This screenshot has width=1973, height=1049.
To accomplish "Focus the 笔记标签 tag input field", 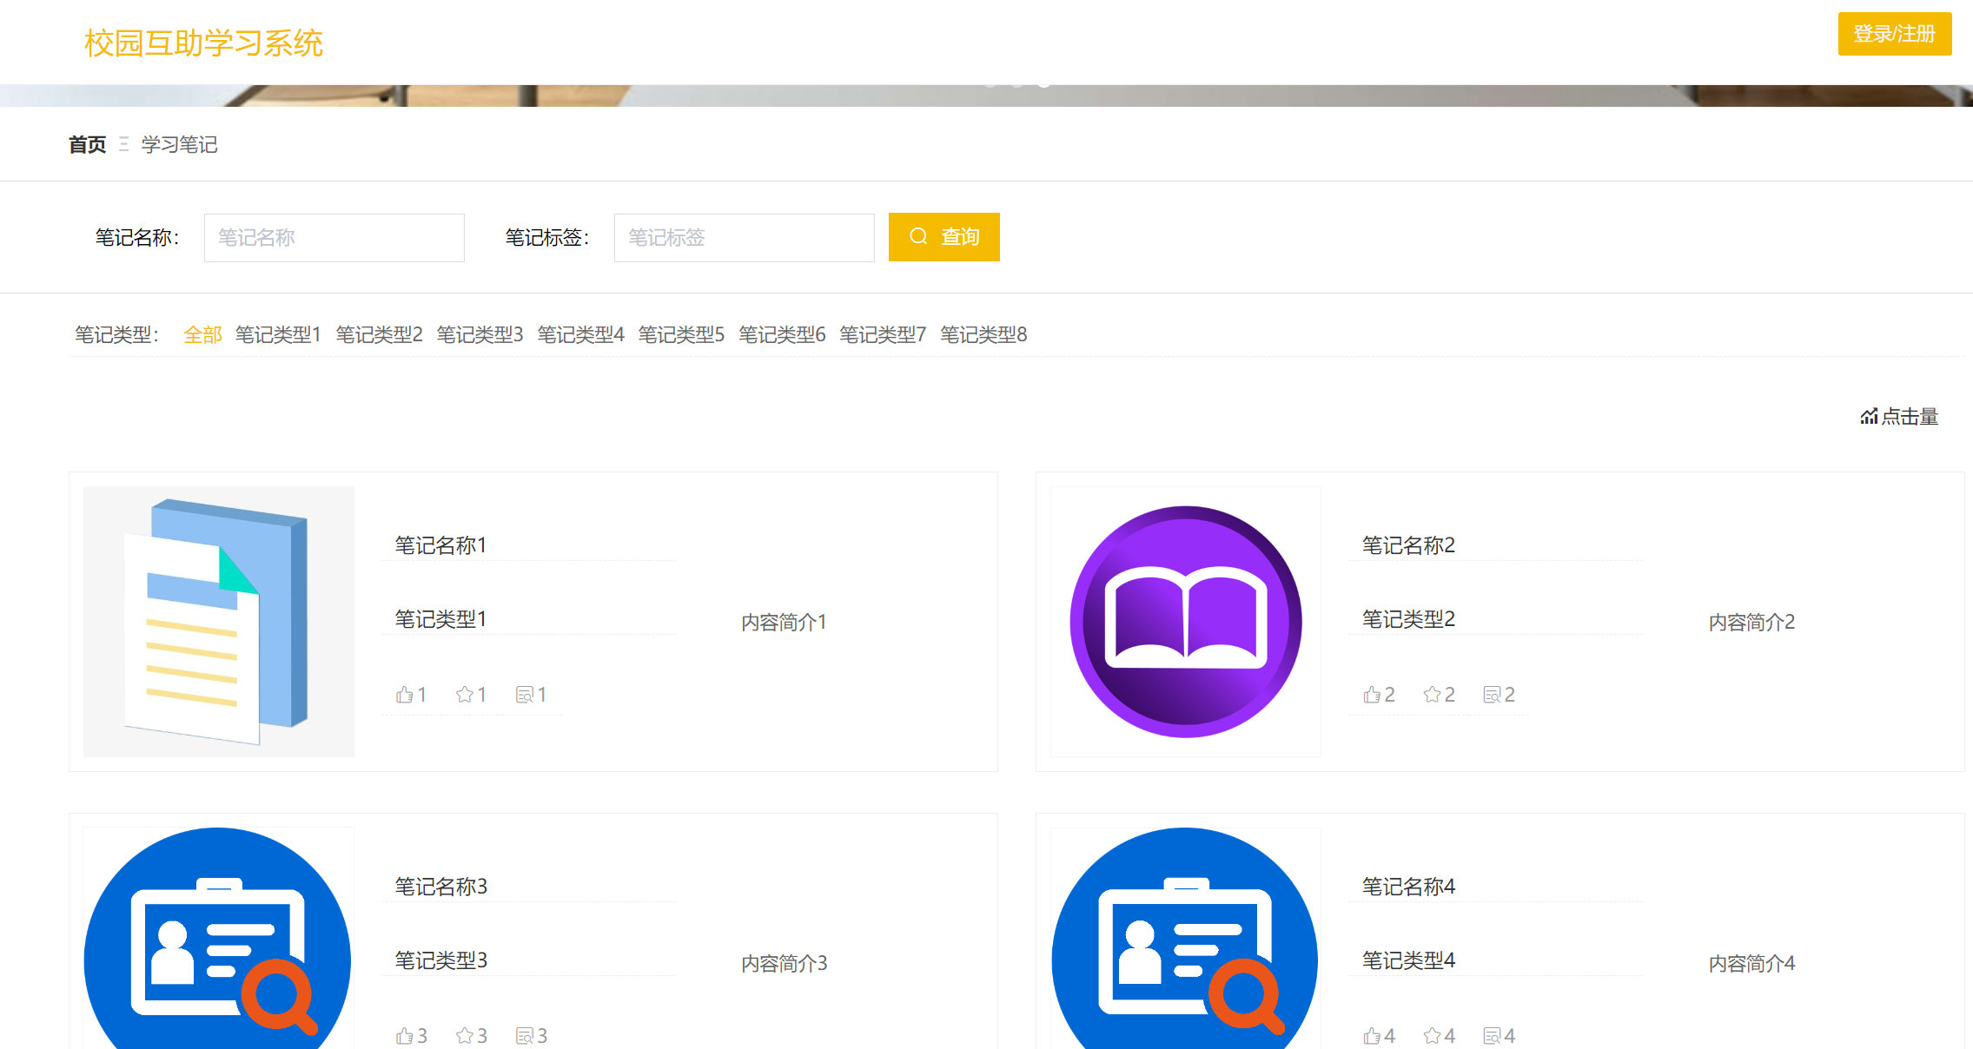I will click(744, 238).
